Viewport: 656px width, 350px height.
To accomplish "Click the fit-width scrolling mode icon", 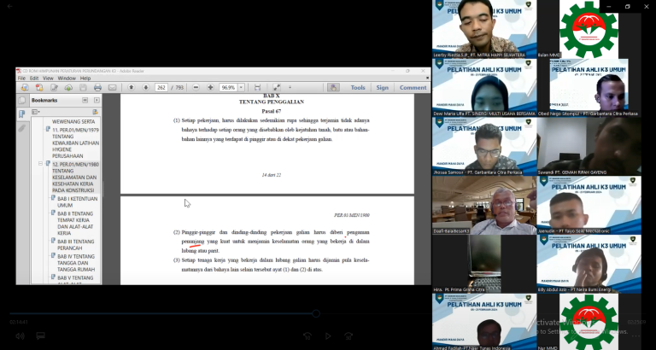I will [x=257, y=87].
